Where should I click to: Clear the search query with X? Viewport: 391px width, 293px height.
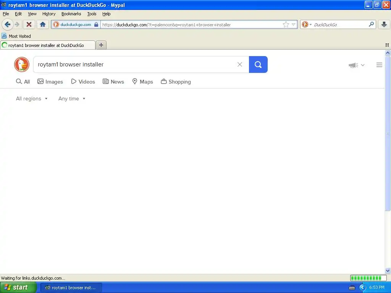[x=240, y=64]
